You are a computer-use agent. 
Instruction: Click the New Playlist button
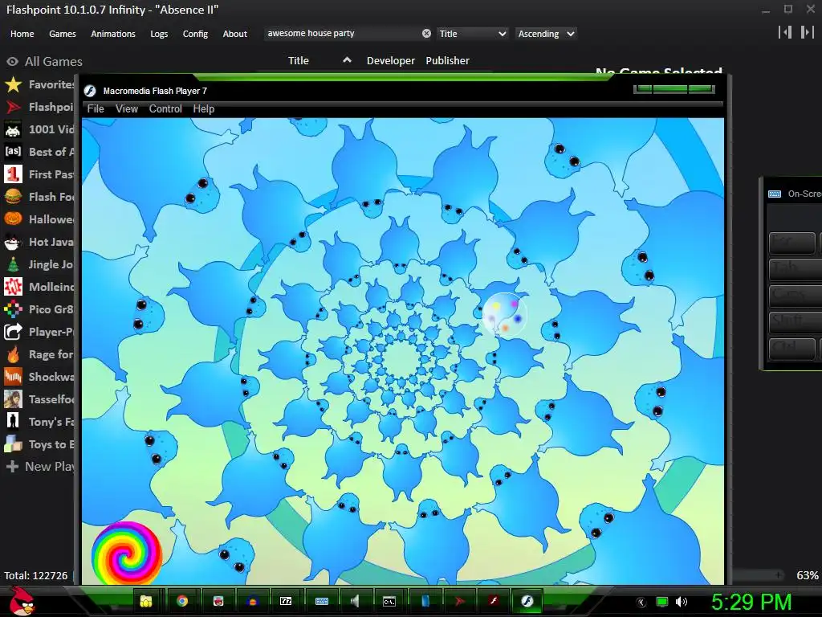[40, 467]
